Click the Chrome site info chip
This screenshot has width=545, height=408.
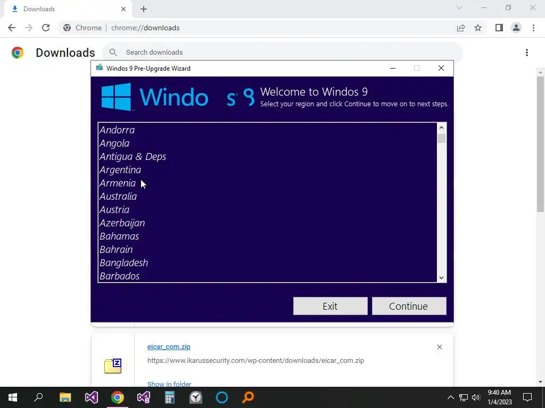pos(82,28)
